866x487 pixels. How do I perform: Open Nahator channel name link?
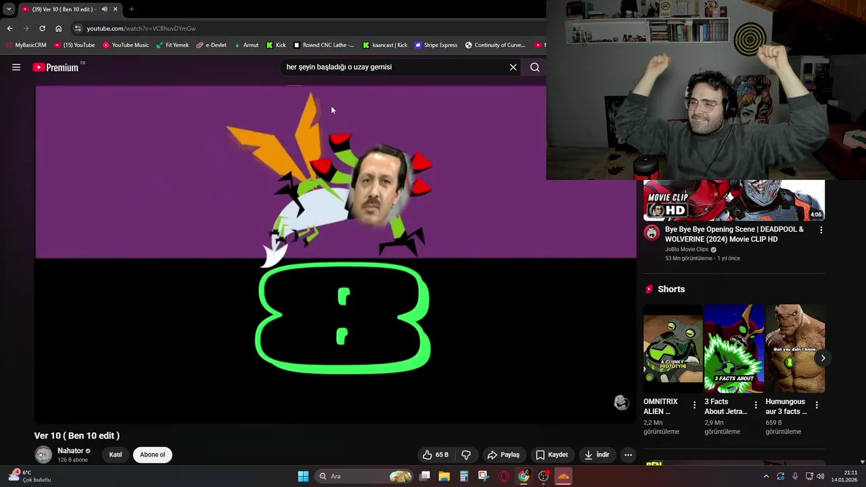click(70, 450)
